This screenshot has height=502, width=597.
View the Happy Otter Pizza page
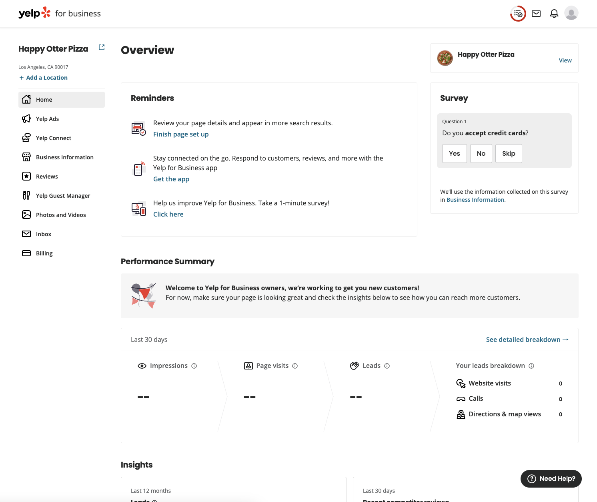click(x=565, y=60)
